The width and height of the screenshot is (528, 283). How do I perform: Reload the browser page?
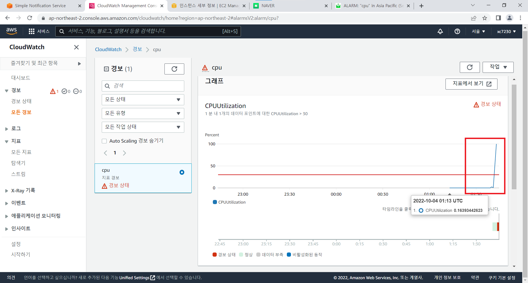tap(30, 18)
